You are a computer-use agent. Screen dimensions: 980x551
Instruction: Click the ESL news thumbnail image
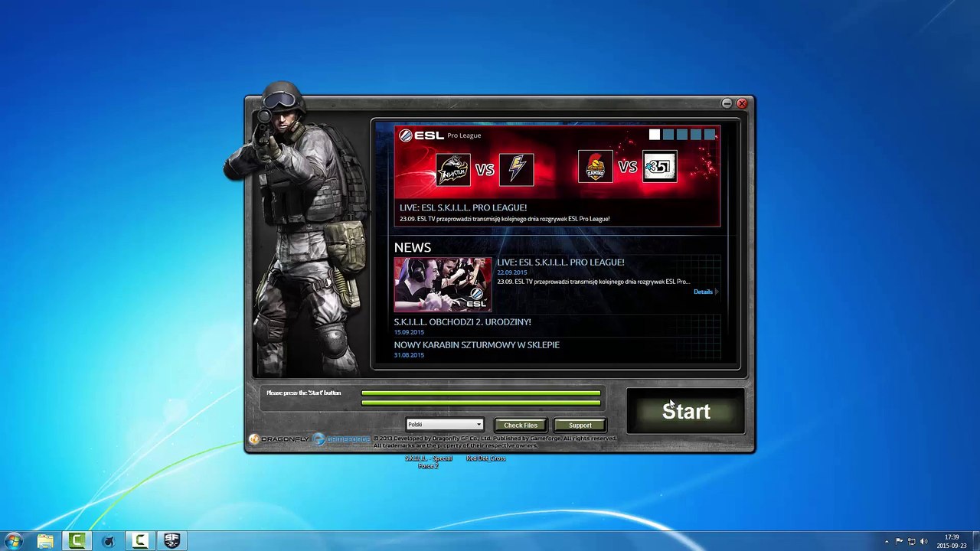pyautogui.click(x=443, y=285)
